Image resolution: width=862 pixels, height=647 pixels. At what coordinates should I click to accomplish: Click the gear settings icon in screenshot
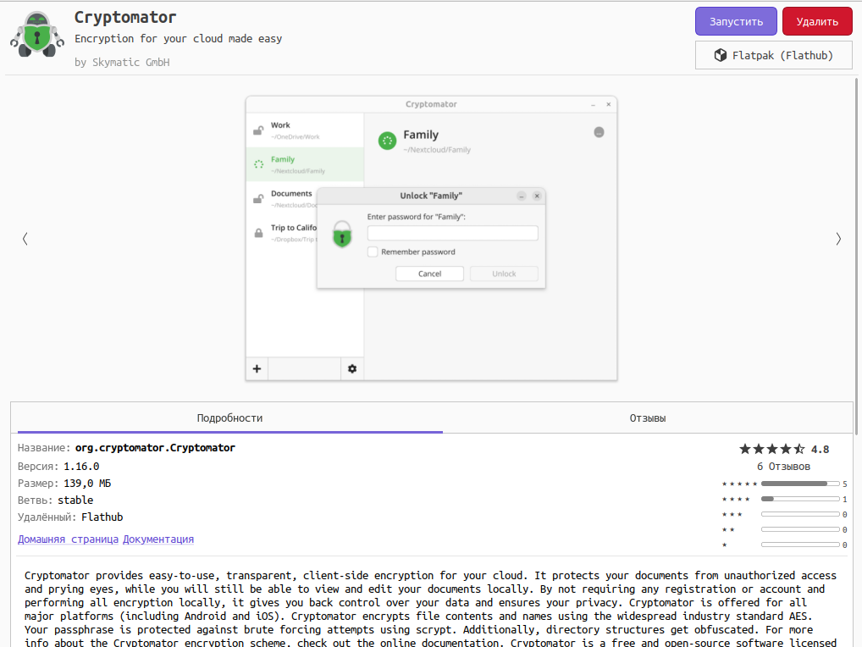(352, 369)
